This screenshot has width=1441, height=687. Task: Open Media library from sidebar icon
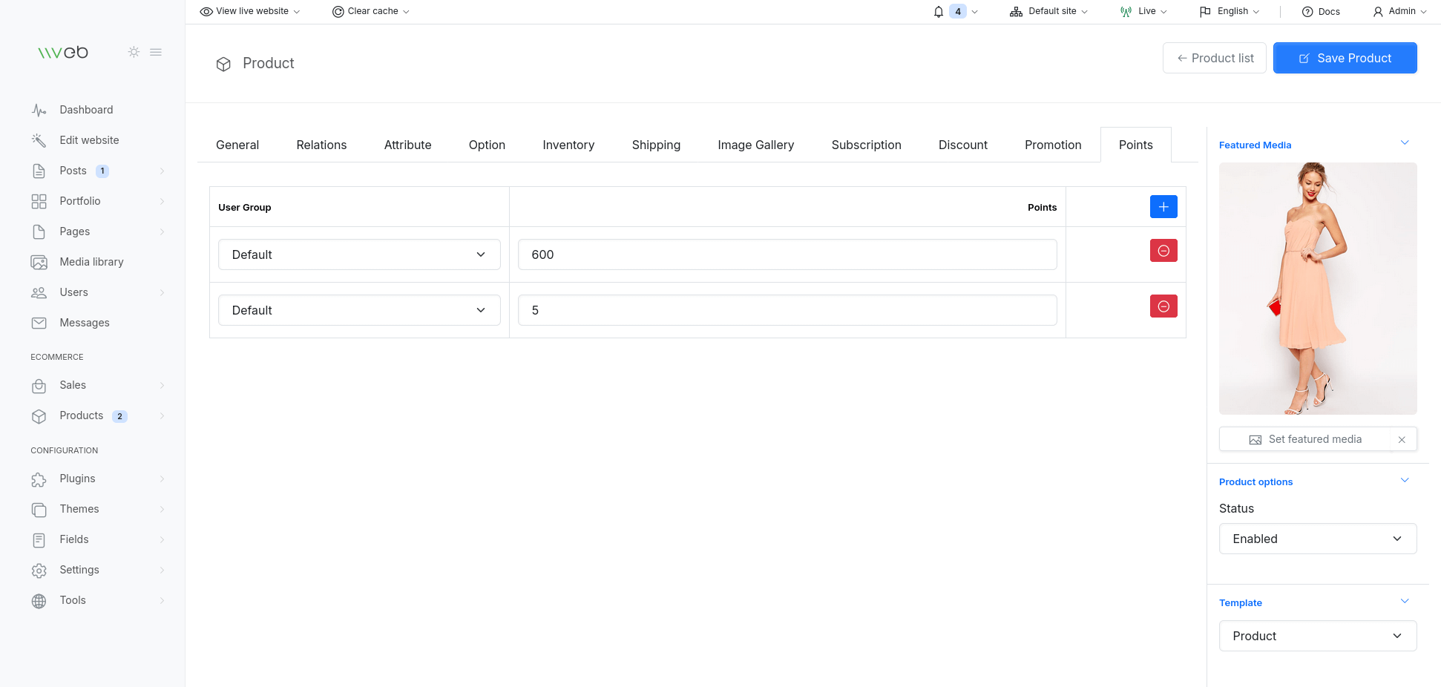(x=39, y=263)
